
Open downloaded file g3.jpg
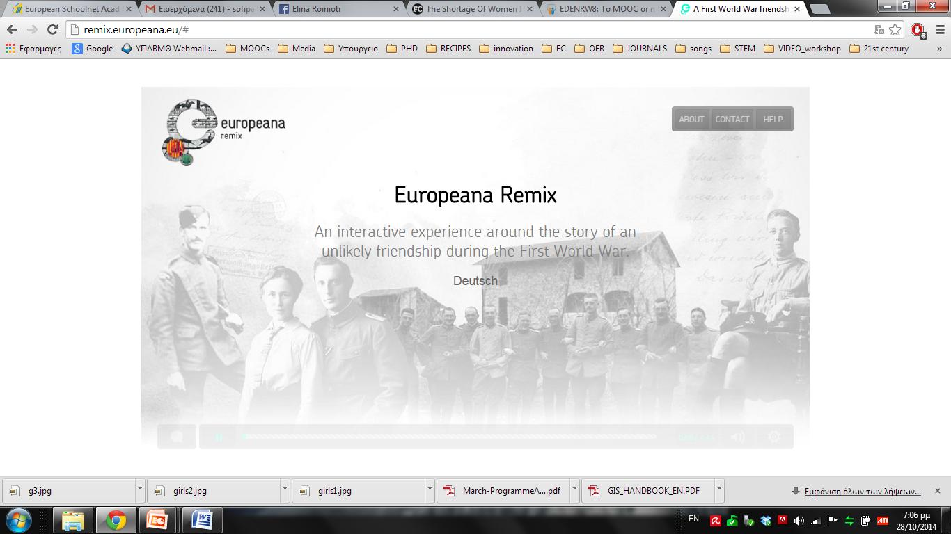pyautogui.click(x=68, y=491)
